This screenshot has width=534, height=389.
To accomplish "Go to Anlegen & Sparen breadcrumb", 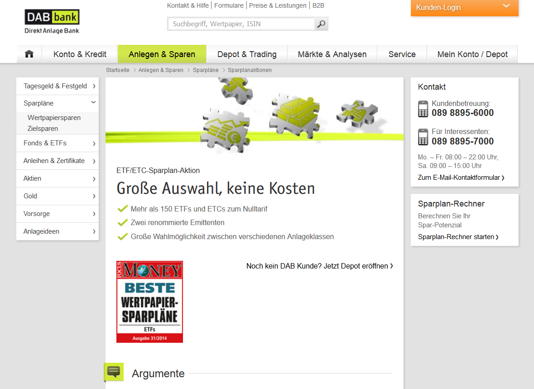I will tap(161, 70).
